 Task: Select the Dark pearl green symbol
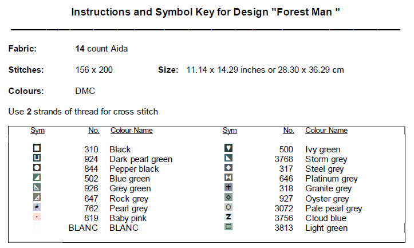click(37, 158)
